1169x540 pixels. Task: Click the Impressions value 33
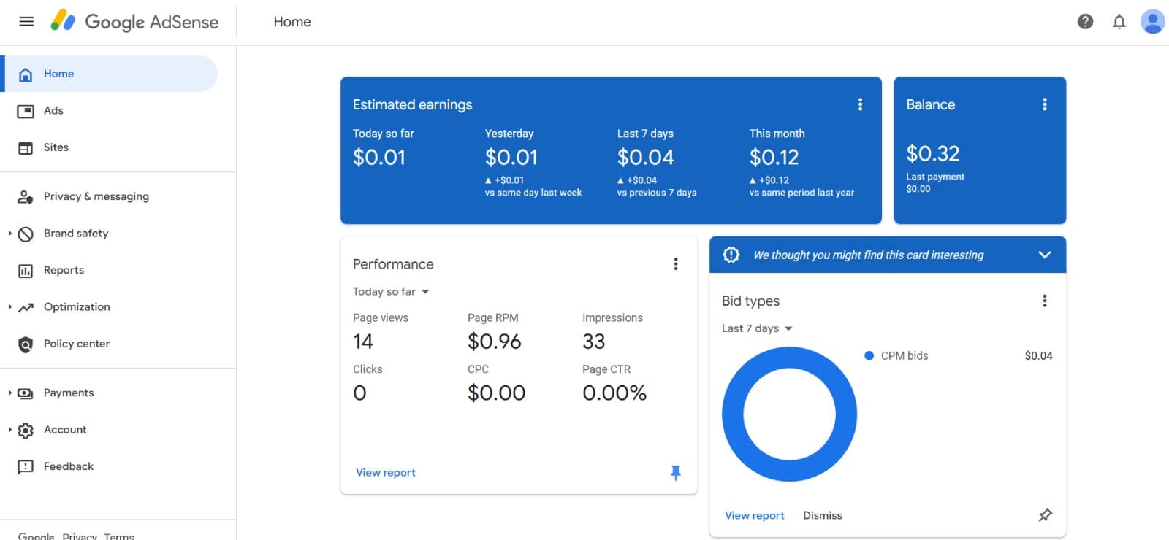tap(594, 342)
